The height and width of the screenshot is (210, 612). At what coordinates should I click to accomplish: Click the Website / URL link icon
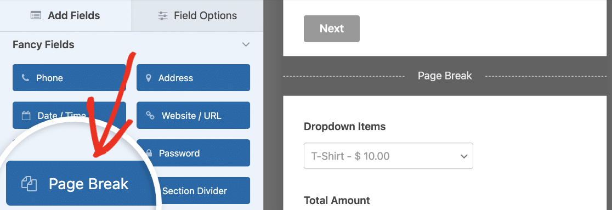150,115
